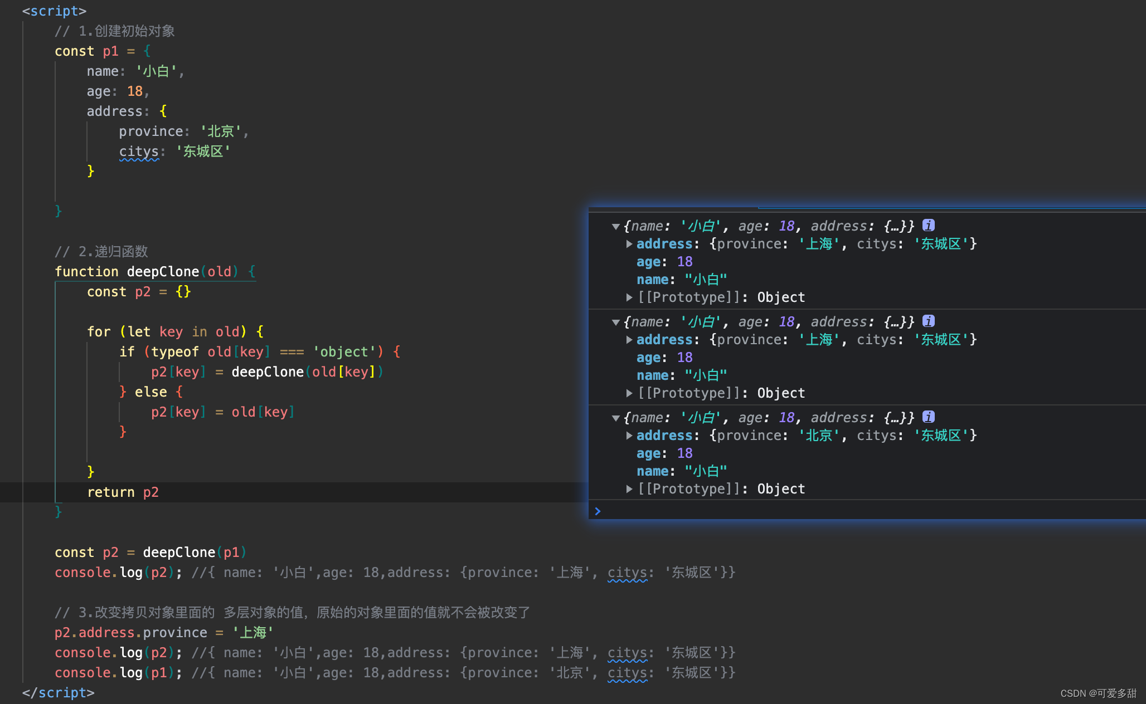Expand address showing 北京 in the third object
This screenshot has width=1146, height=704.
point(629,436)
